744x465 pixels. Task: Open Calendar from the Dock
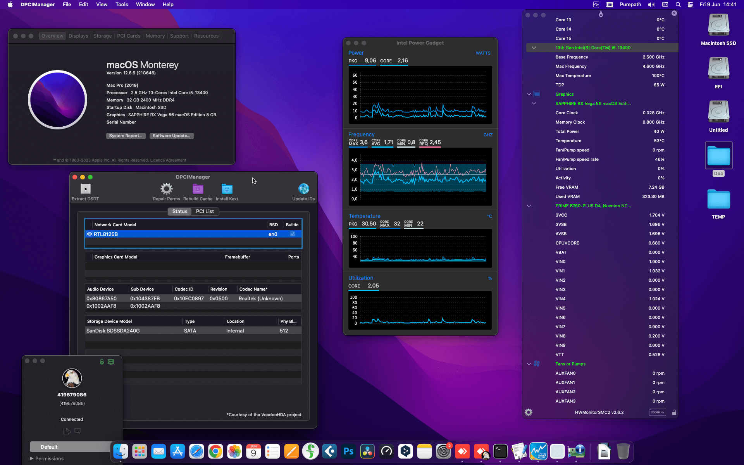coord(253,451)
